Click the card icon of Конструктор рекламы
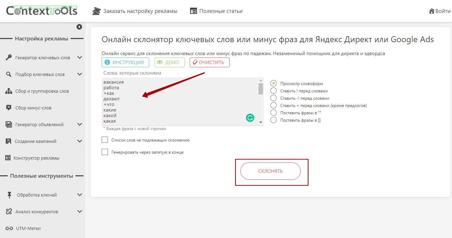Viewport: 452px width, 238px height. coord(8,158)
